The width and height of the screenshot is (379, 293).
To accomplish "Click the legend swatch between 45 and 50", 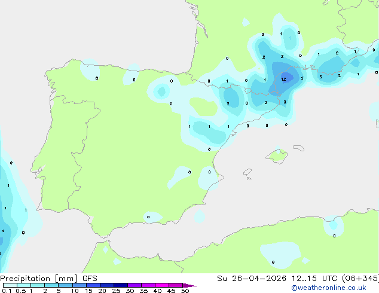I will (x=176, y=285).
